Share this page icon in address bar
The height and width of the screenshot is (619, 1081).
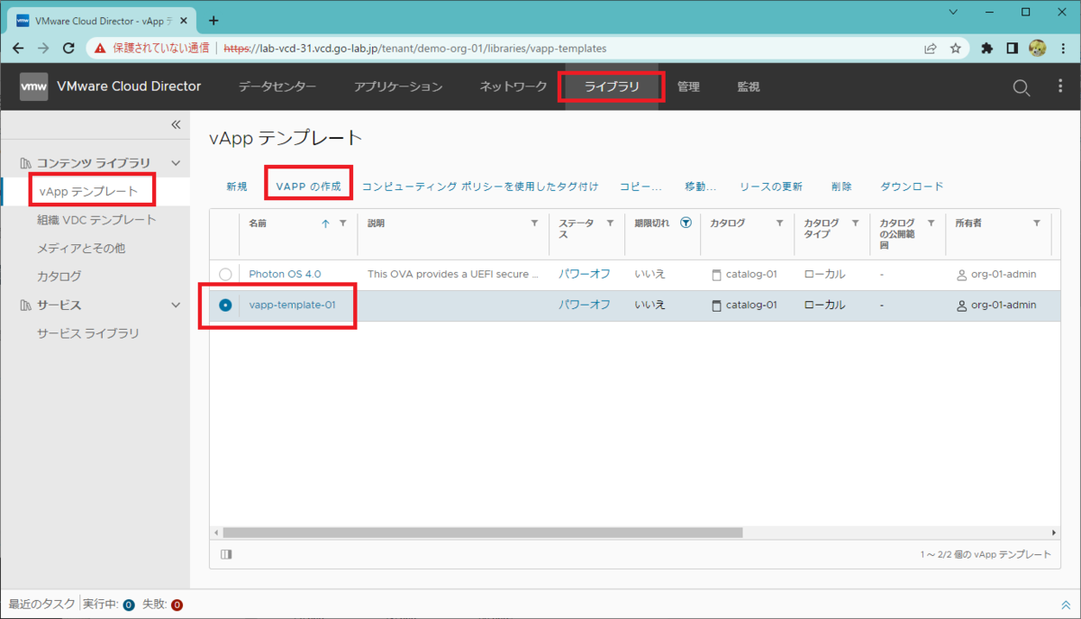tap(930, 48)
